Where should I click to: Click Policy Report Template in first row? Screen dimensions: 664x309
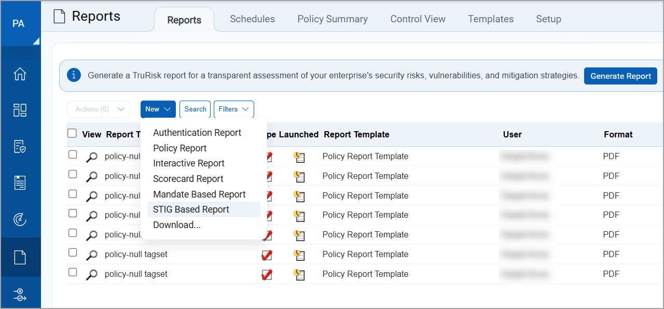(x=365, y=156)
